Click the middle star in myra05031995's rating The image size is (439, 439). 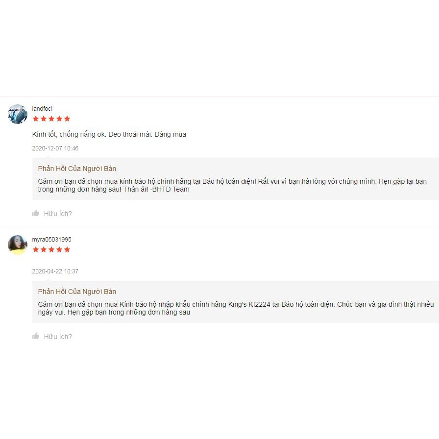(51, 249)
